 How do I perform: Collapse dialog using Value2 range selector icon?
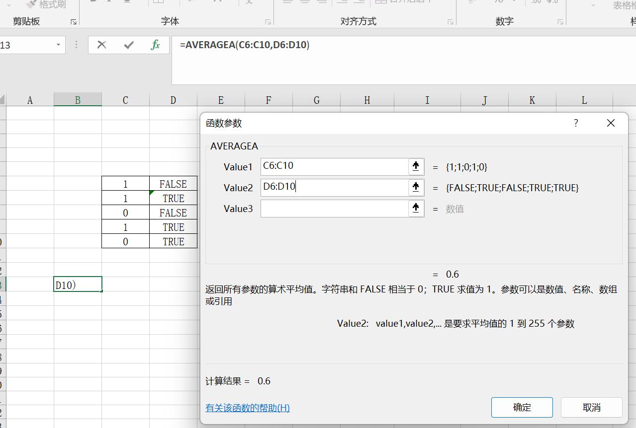coord(416,187)
